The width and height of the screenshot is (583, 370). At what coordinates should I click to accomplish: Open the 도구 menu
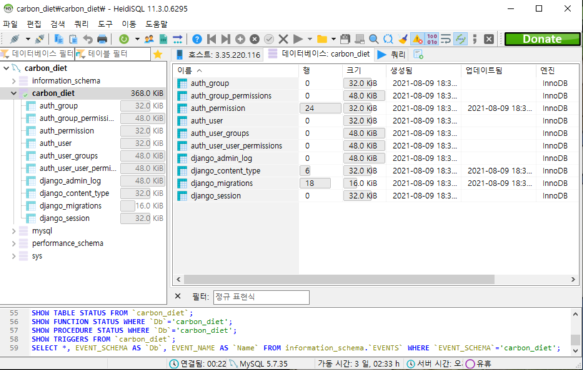coord(105,24)
